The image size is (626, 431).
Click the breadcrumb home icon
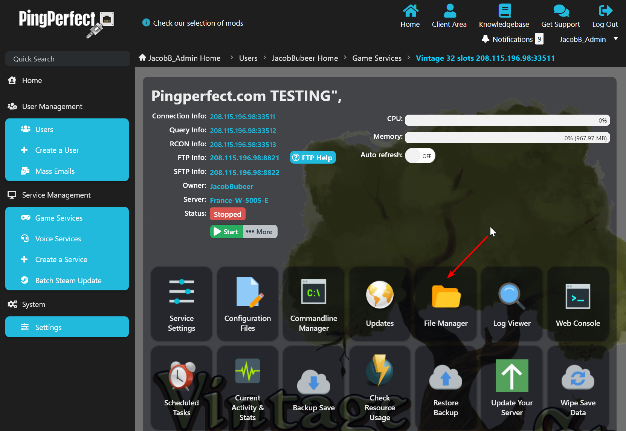pos(142,57)
